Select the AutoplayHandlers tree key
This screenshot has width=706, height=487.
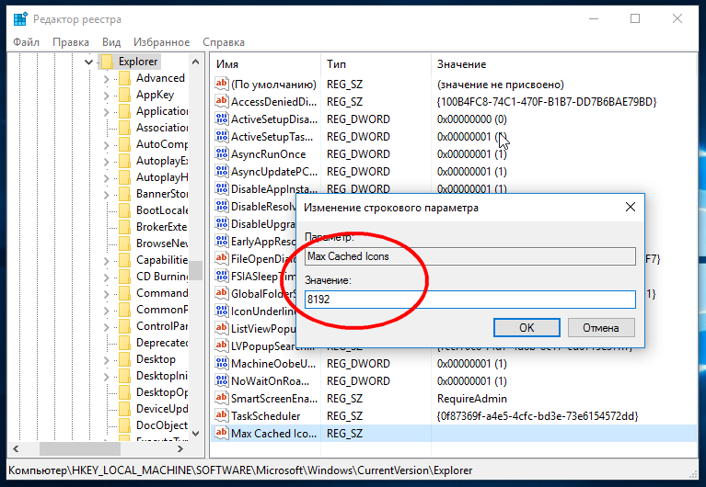(162, 177)
